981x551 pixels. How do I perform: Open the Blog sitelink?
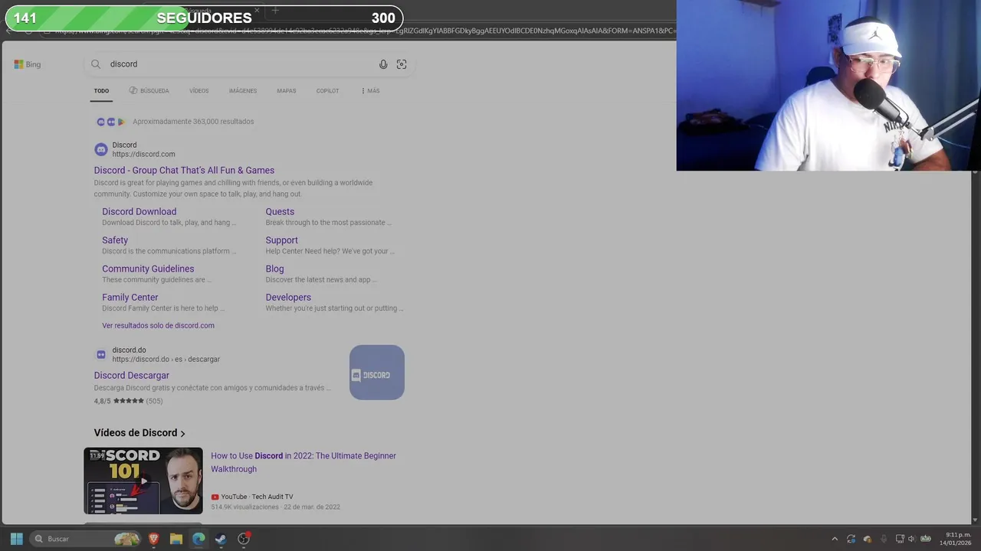274,269
